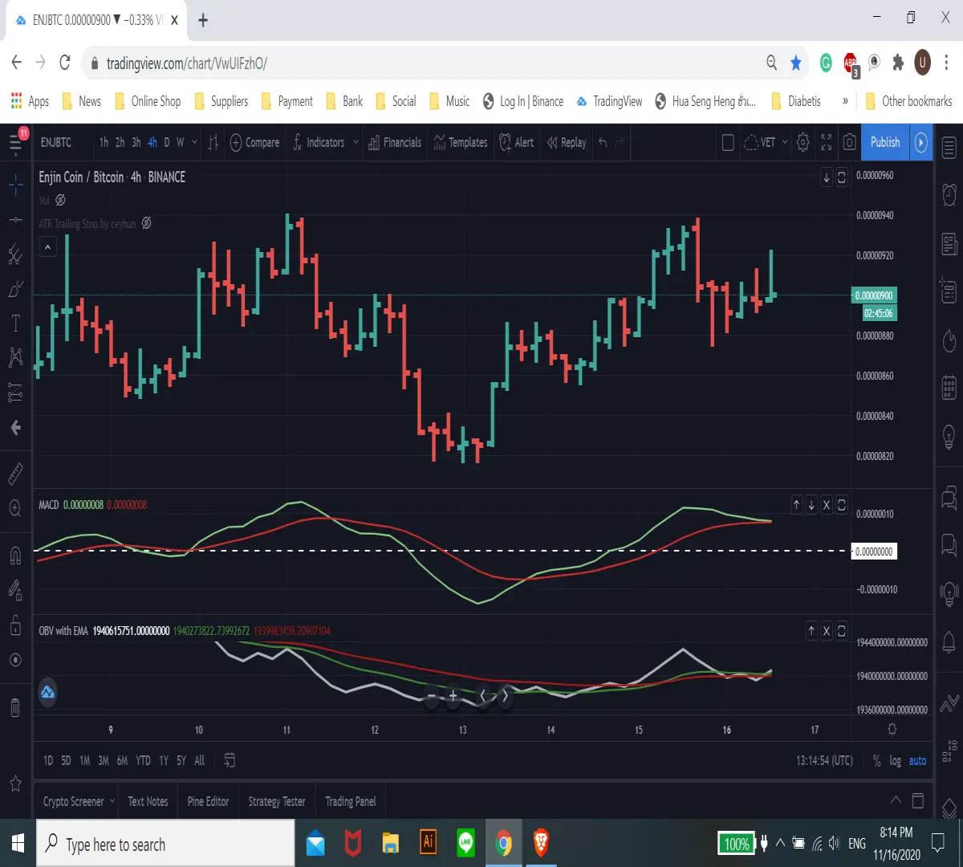Open the go to date icon

click(x=230, y=760)
